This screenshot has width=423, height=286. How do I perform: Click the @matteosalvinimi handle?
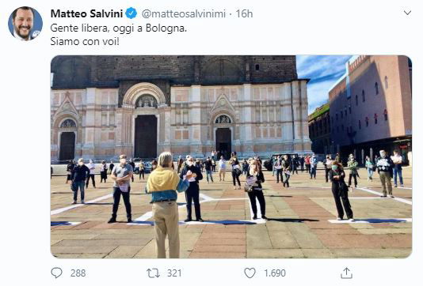[x=184, y=13]
